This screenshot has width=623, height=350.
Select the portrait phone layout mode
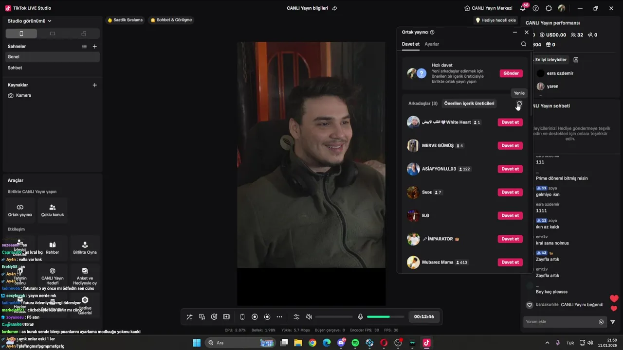click(x=21, y=34)
